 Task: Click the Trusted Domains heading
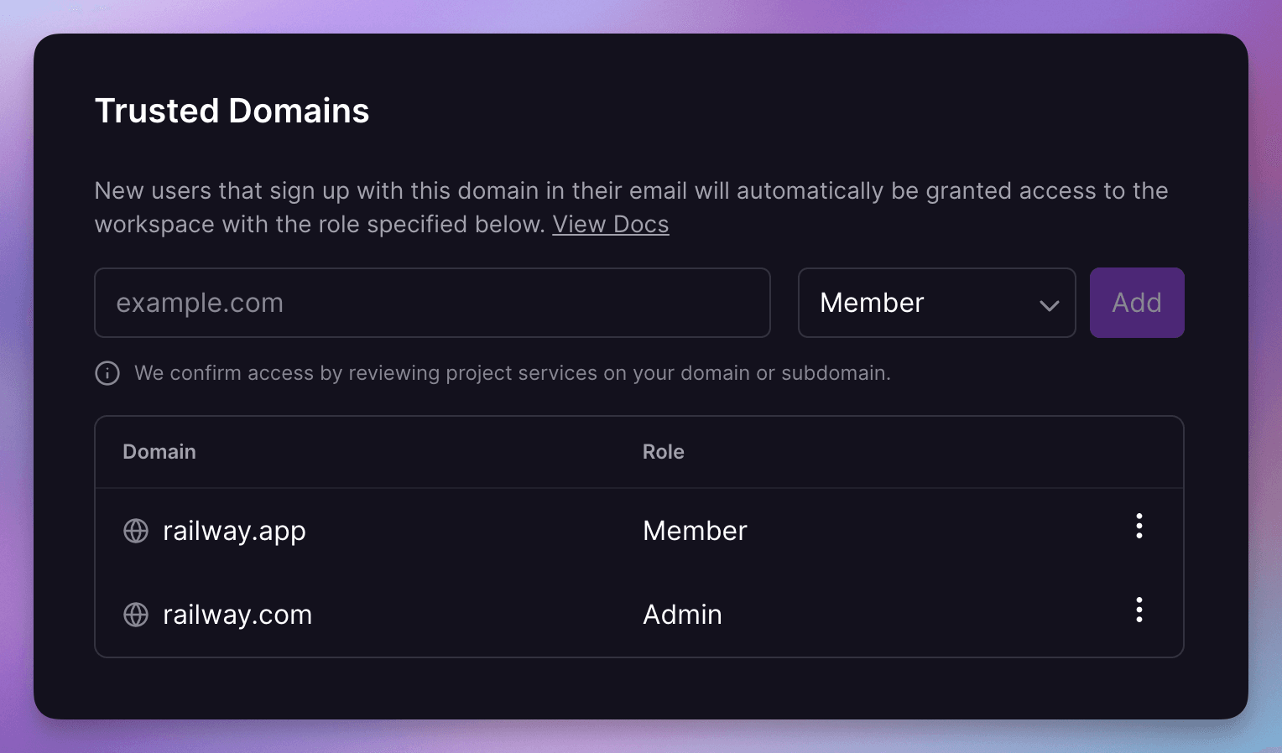tap(232, 110)
